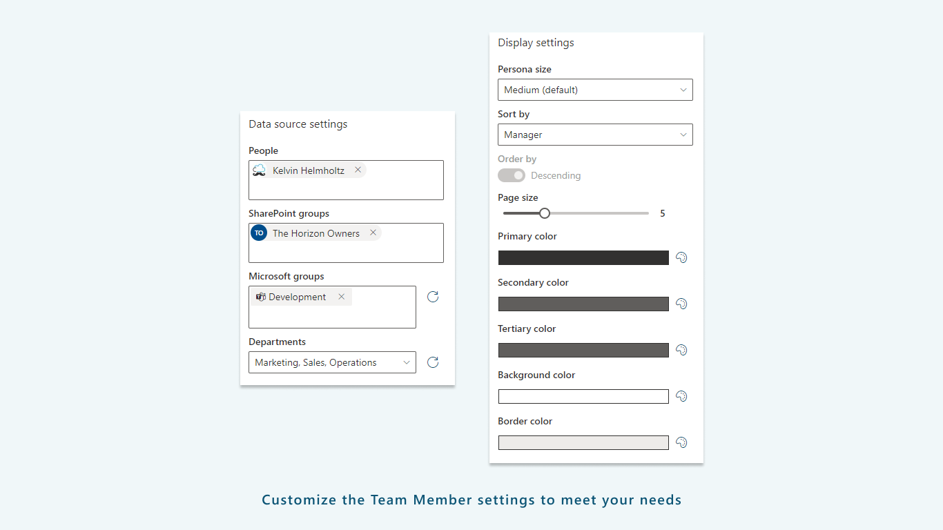Open the Sort by Manager dropdown
Viewport: 943px width, 530px height.
click(x=595, y=135)
